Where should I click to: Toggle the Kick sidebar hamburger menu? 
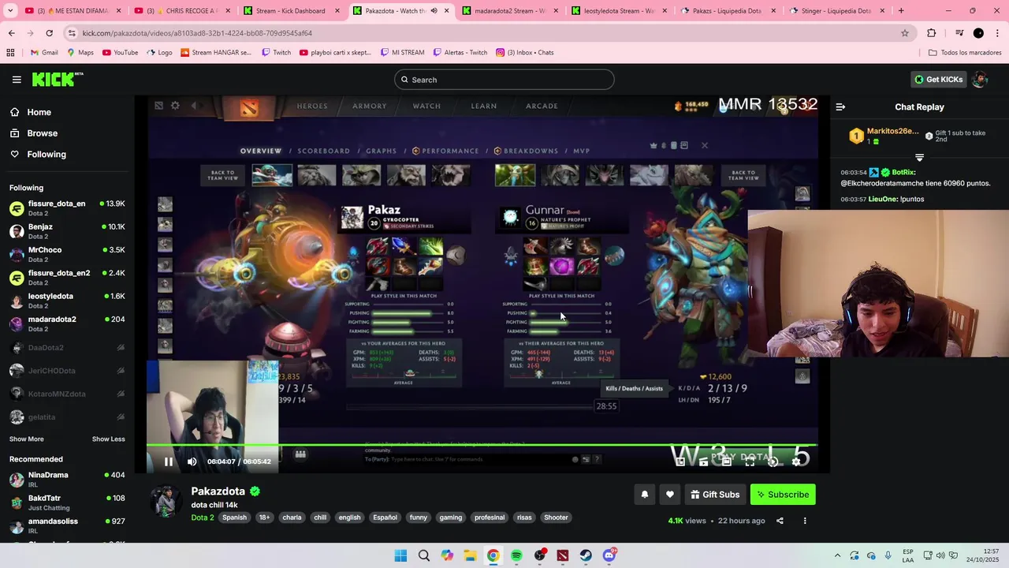(x=17, y=80)
